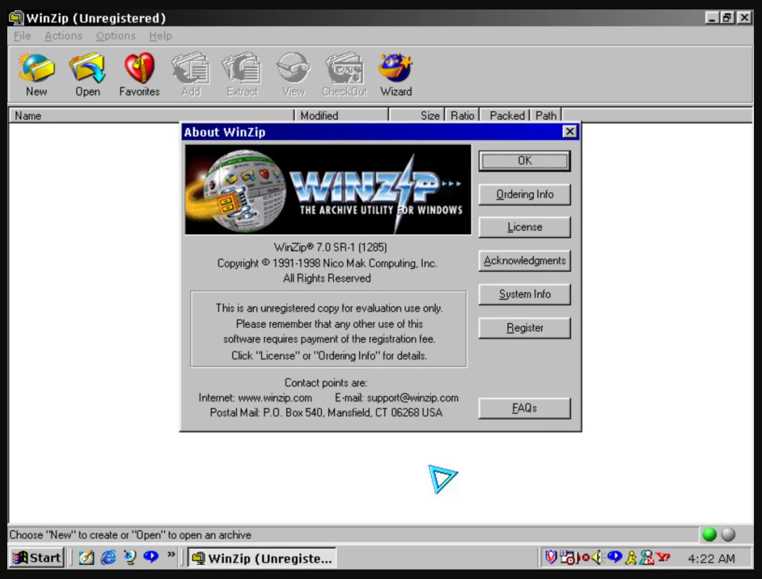This screenshot has height=579, width=762.
Task: Click the Register button
Action: coord(524,327)
